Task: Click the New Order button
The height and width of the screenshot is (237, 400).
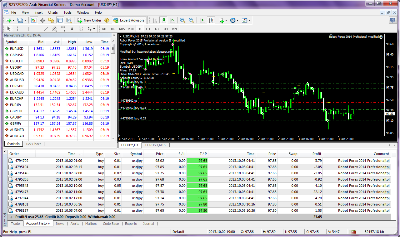Action: point(89,20)
